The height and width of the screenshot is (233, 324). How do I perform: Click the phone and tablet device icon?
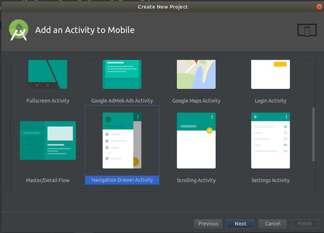pos(307,30)
